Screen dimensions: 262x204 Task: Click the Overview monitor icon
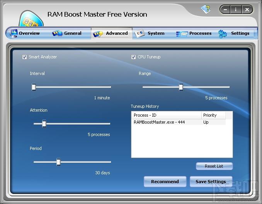point(14,33)
